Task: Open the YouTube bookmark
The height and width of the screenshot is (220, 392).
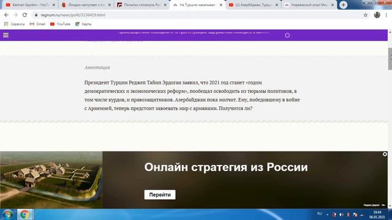Action: (x=60, y=24)
